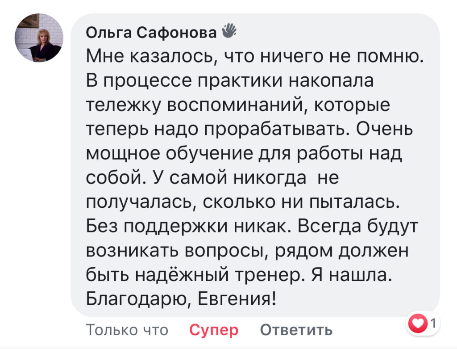The width and height of the screenshot is (457, 349).
Task: Open the reaction count number 1
Action: tap(433, 323)
